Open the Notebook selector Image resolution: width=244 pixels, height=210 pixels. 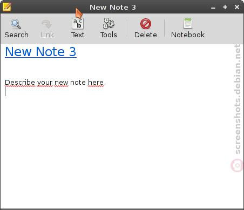tap(188, 29)
